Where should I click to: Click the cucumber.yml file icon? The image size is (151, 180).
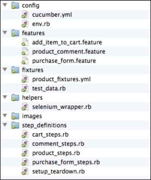pyautogui.click(x=25, y=14)
